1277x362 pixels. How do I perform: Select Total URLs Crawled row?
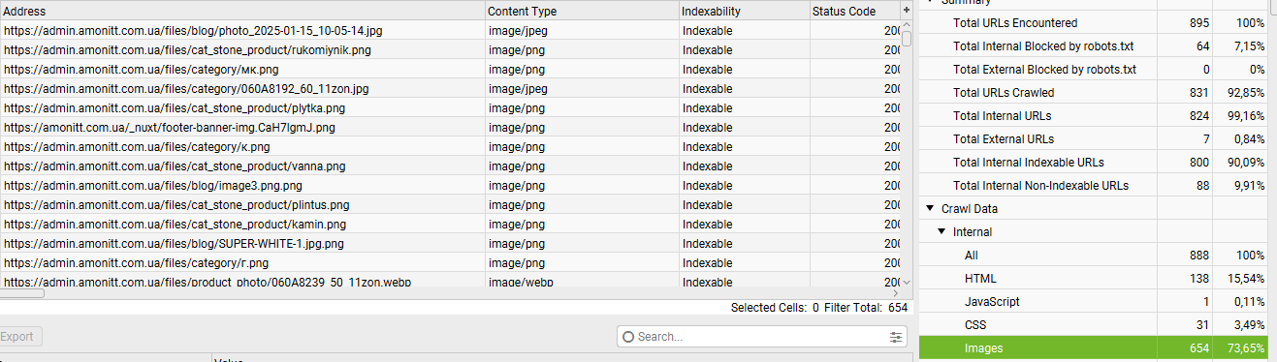click(1093, 92)
